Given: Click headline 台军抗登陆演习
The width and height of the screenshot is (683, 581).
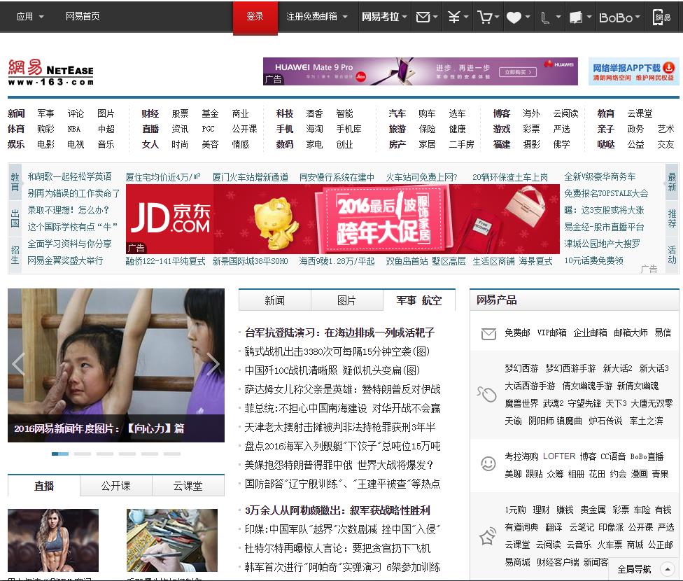Looking at the screenshot, I should coord(340,333).
